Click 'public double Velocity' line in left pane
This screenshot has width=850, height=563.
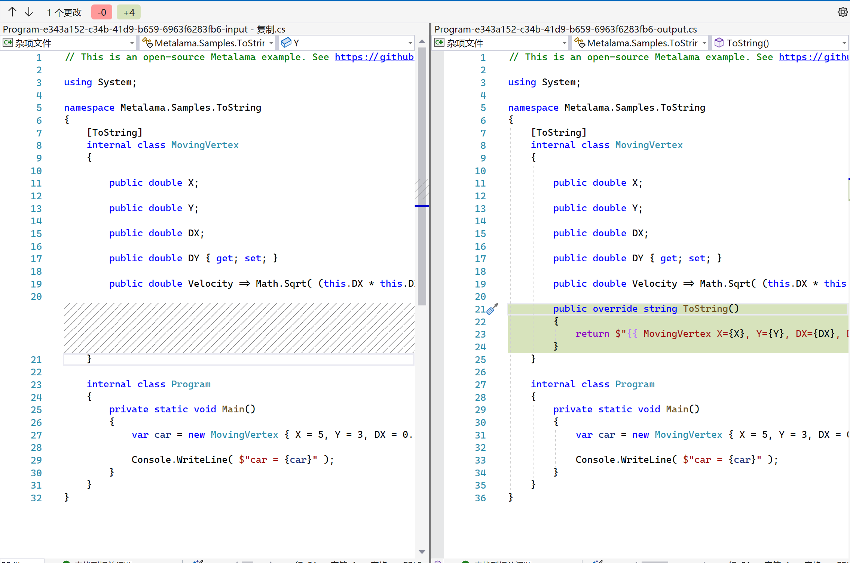tap(262, 284)
